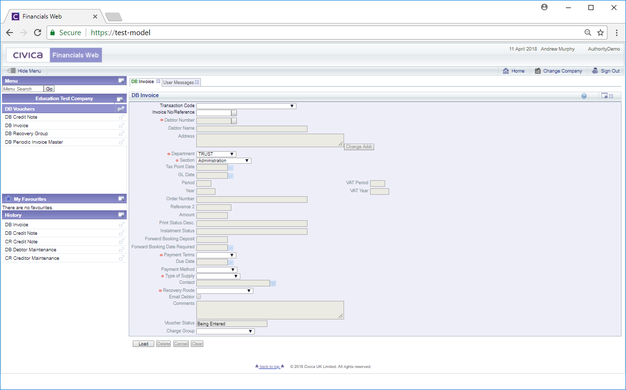Click the DB Vouchers folder-up icon

[121, 109]
